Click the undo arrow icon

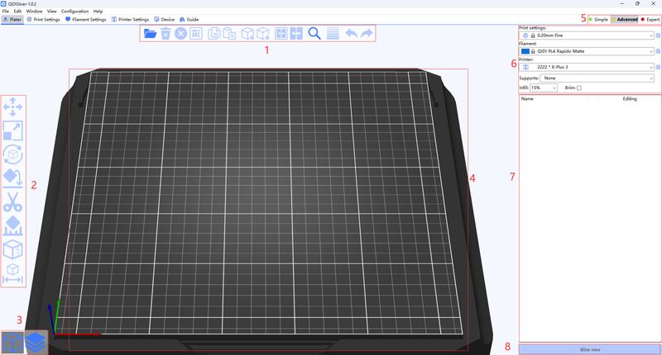pos(351,34)
